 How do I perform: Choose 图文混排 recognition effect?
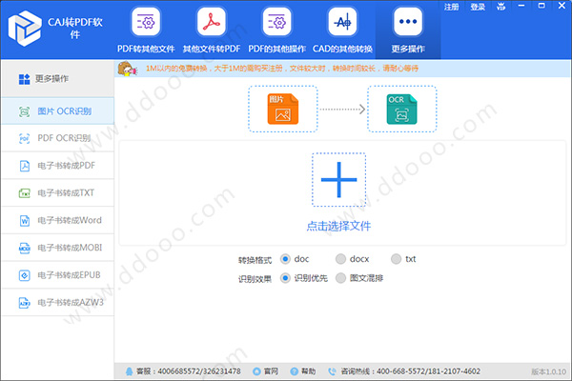coord(340,278)
